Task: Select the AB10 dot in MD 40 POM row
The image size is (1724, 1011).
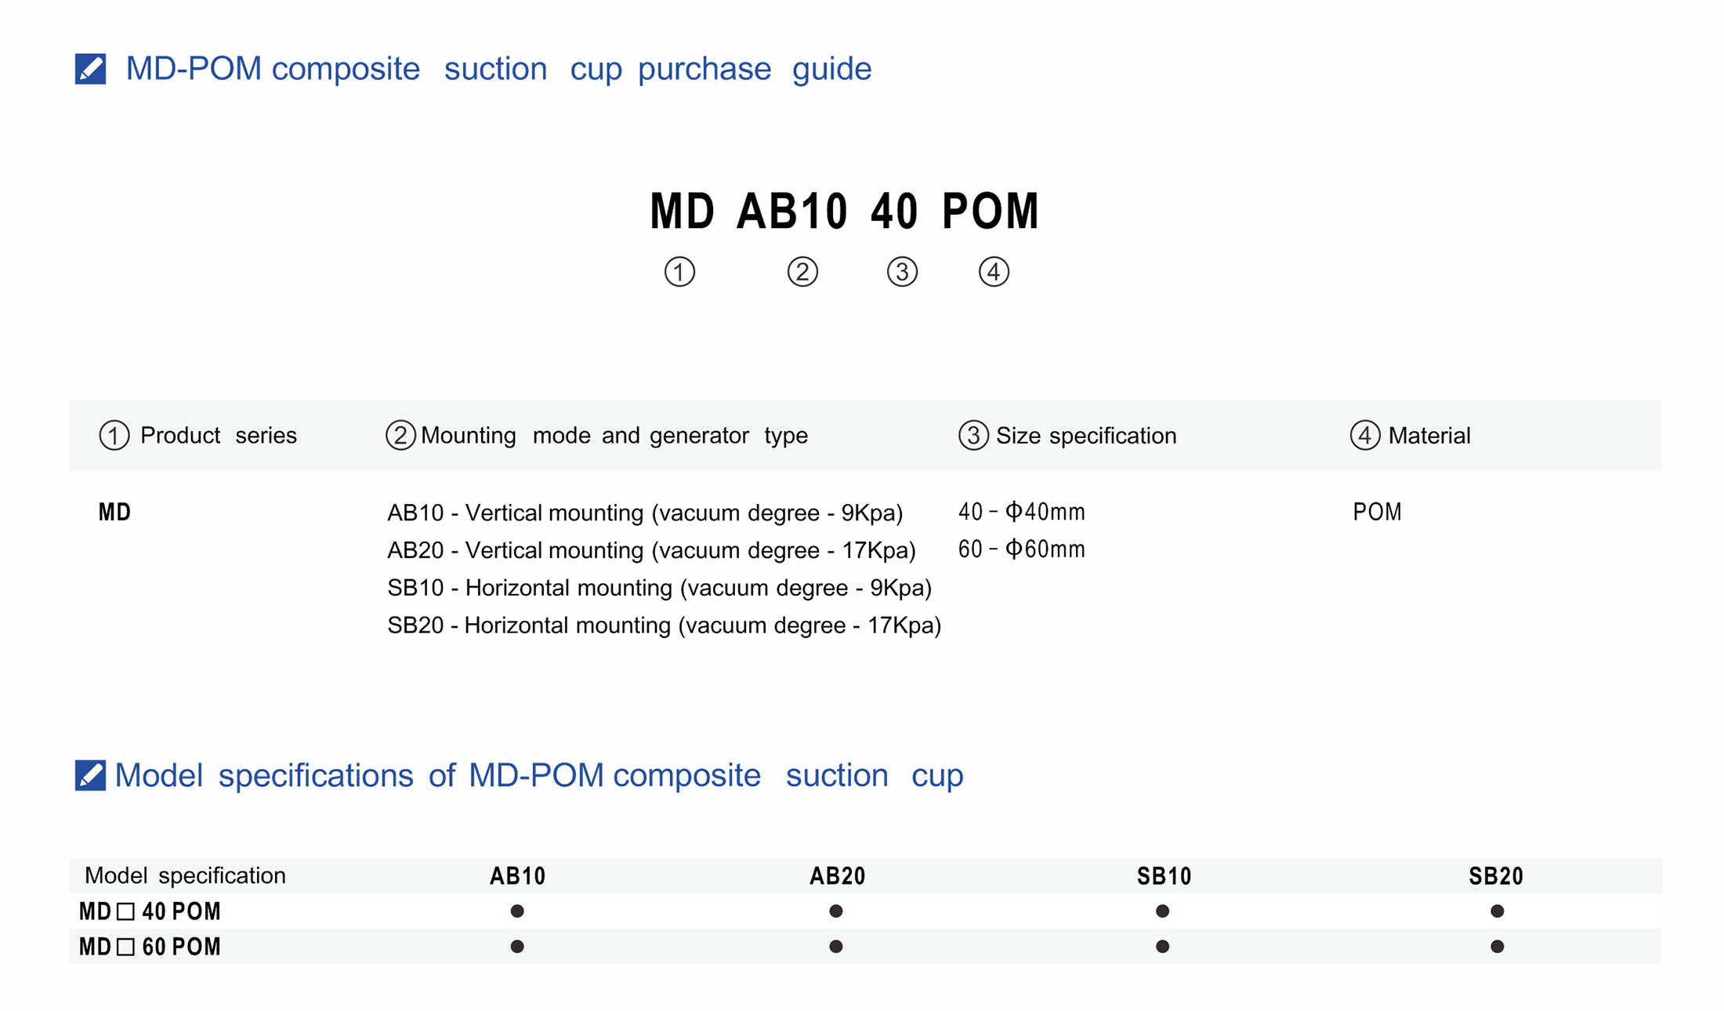Action: [x=517, y=911]
